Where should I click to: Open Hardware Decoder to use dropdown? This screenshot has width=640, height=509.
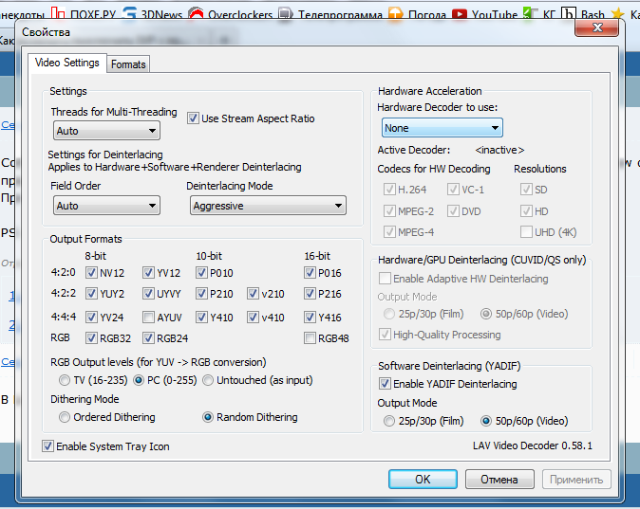(x=442, y=127)
